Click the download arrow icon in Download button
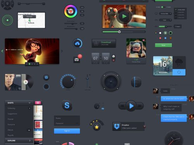This screenshot has width=194, height=145. [x=96, y=43]
